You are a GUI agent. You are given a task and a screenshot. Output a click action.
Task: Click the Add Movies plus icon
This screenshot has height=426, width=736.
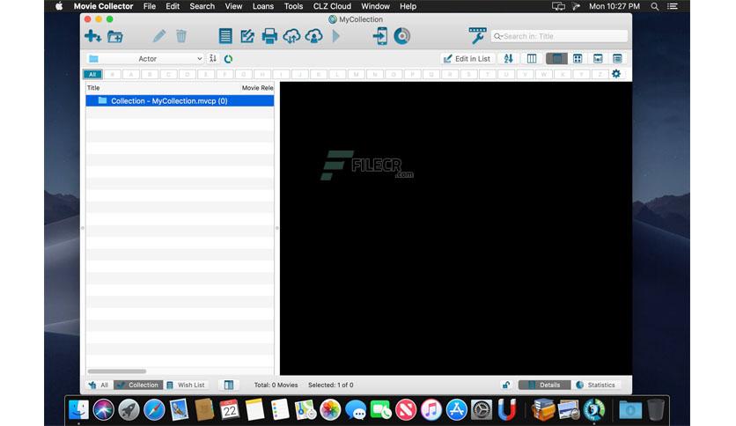tap(92, 36)
